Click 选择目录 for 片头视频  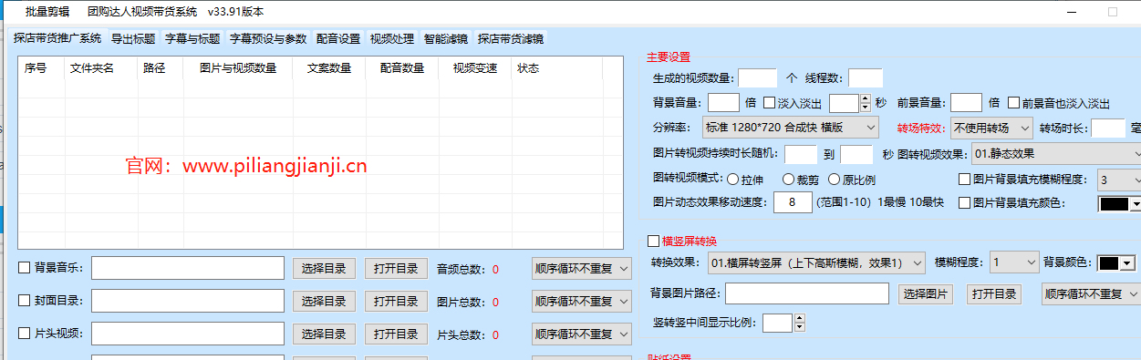(x=324, y=334)
